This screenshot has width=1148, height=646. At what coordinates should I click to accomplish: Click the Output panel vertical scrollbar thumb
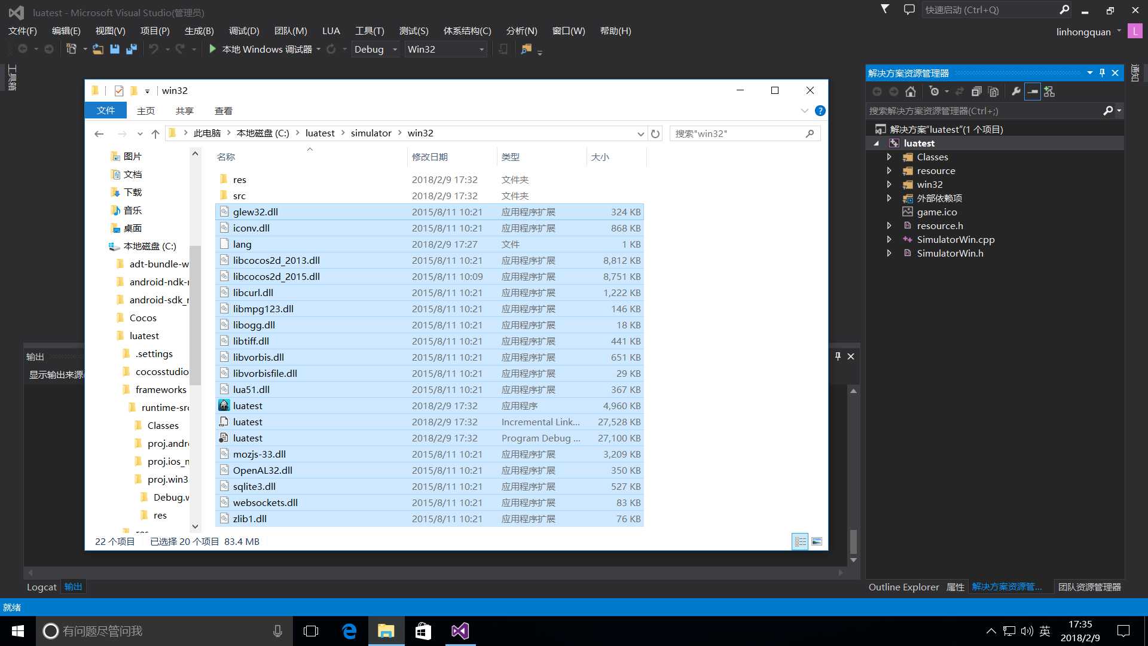[853, 542]
